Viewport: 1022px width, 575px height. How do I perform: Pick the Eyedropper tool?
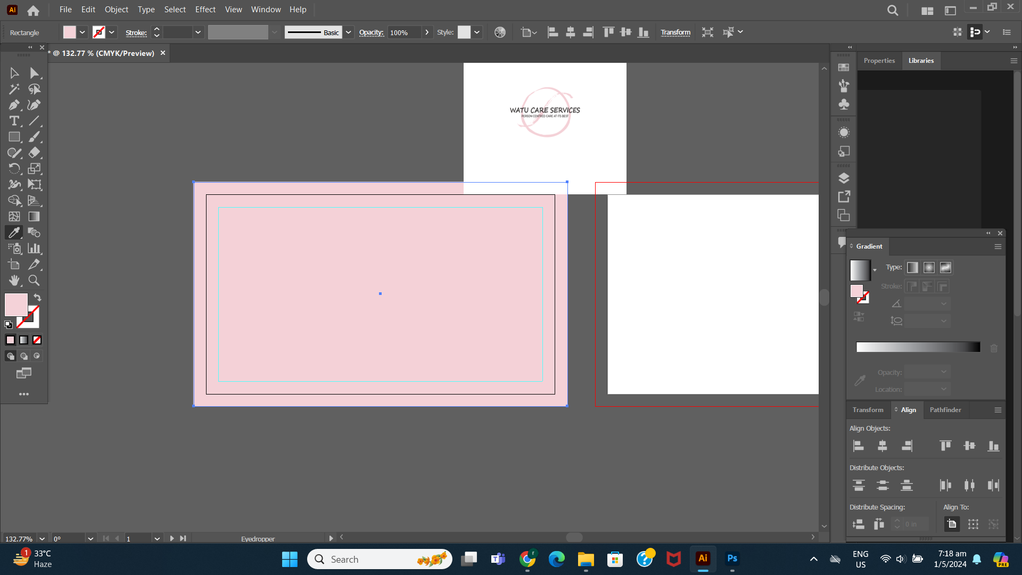pos(14,233)
